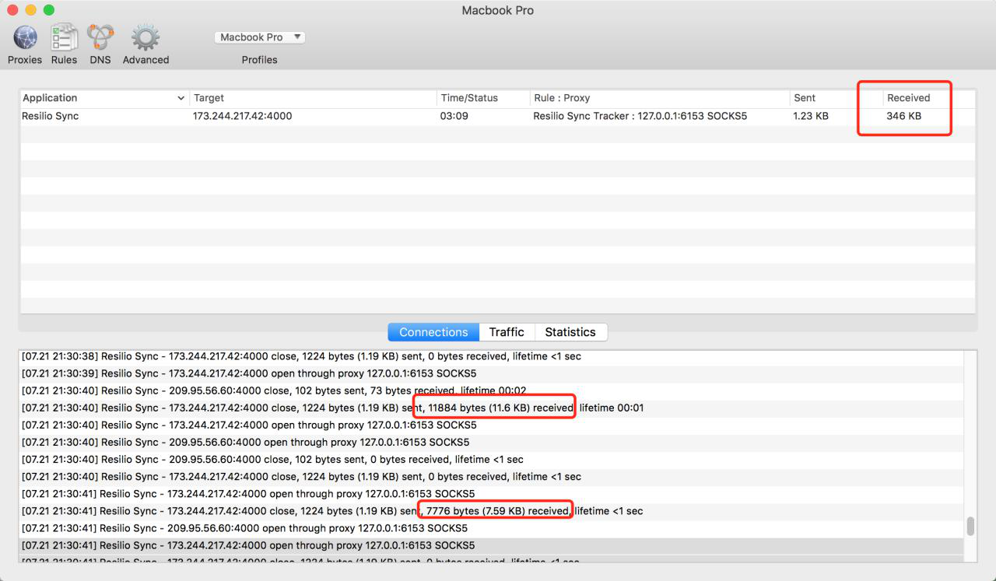This screenshot has height=581, width=996.
Task: Sort by the Application column header
Action: 105,98
